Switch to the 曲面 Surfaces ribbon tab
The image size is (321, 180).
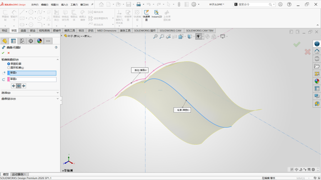tap(23, 31)
